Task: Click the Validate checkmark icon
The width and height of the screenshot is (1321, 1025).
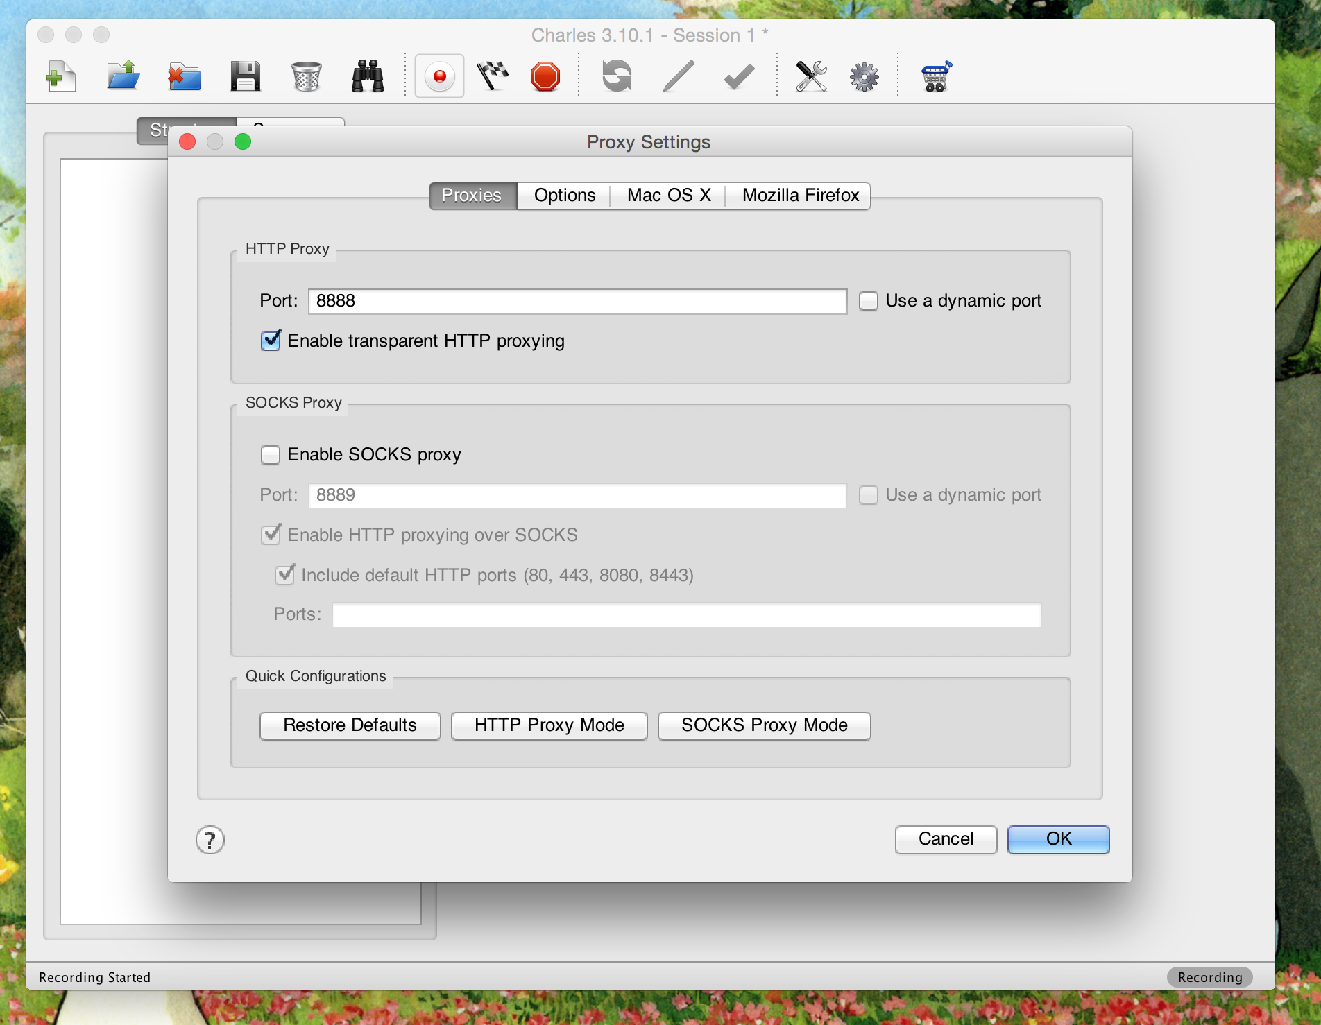Action: [x=739, y=76]
